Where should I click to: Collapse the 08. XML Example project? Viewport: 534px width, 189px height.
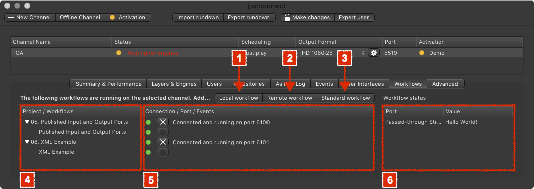27,142
